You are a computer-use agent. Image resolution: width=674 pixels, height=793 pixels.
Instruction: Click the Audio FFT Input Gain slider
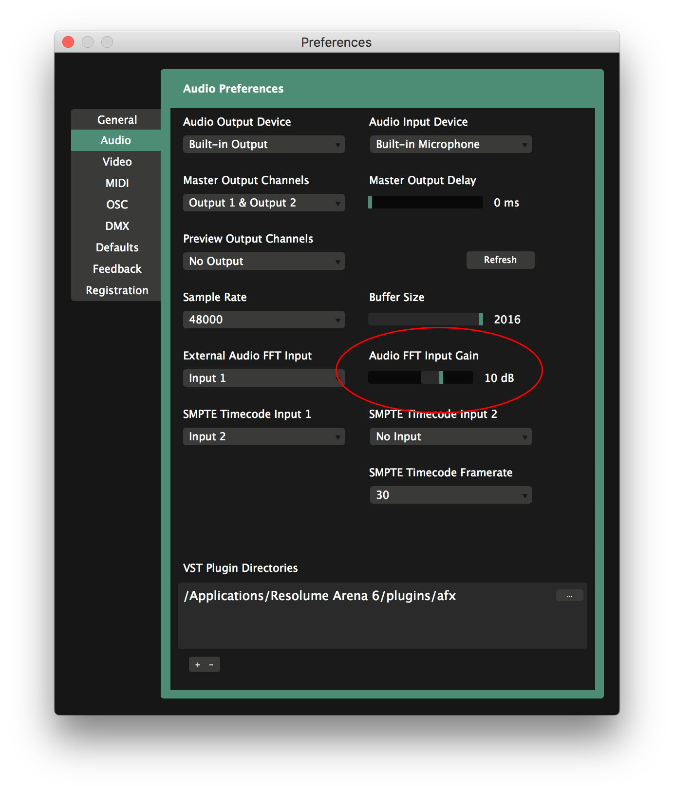tap(421, 378)
